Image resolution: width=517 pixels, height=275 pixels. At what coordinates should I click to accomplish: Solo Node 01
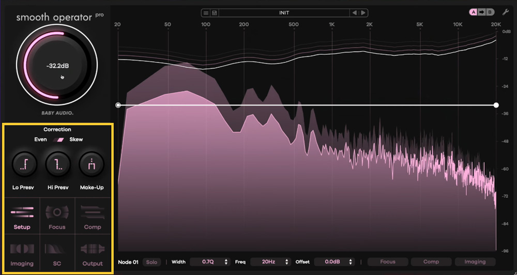(x=151, y=262)
